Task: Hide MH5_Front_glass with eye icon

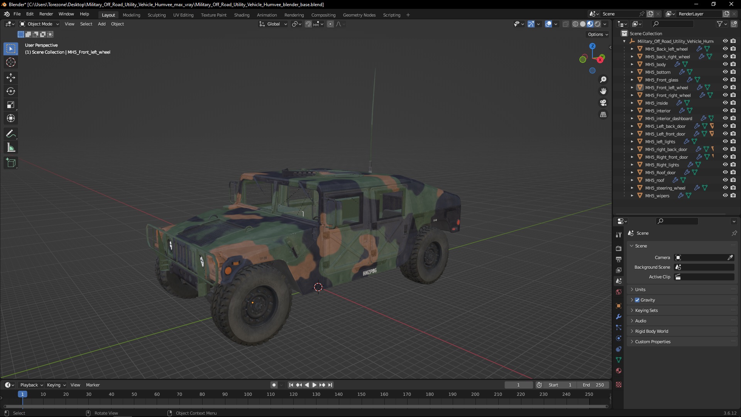Action: tap(725, 80)
